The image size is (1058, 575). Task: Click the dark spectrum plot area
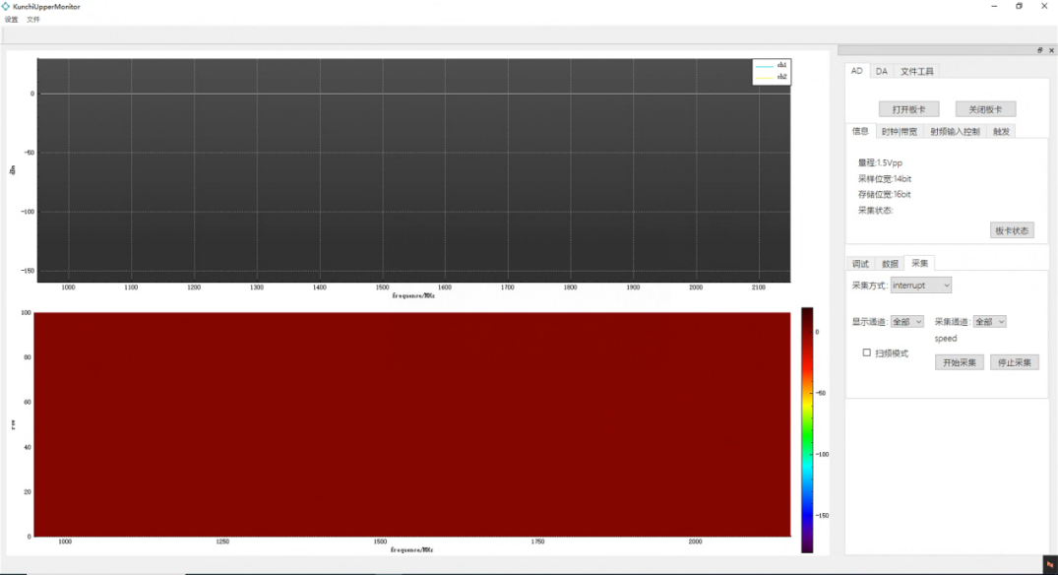pos(413,170)
